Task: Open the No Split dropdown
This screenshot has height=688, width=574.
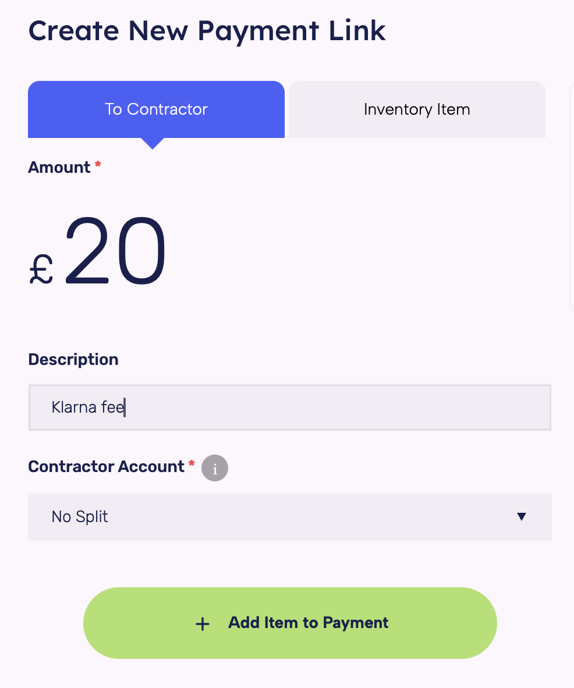Action: (289, 517)
